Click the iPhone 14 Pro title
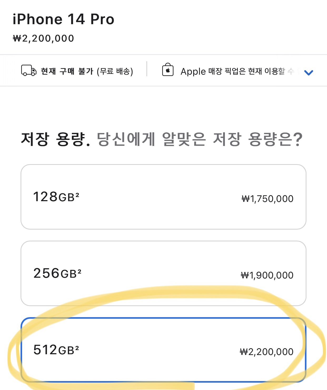Screen dimensions: 327x390 point(63,19)
